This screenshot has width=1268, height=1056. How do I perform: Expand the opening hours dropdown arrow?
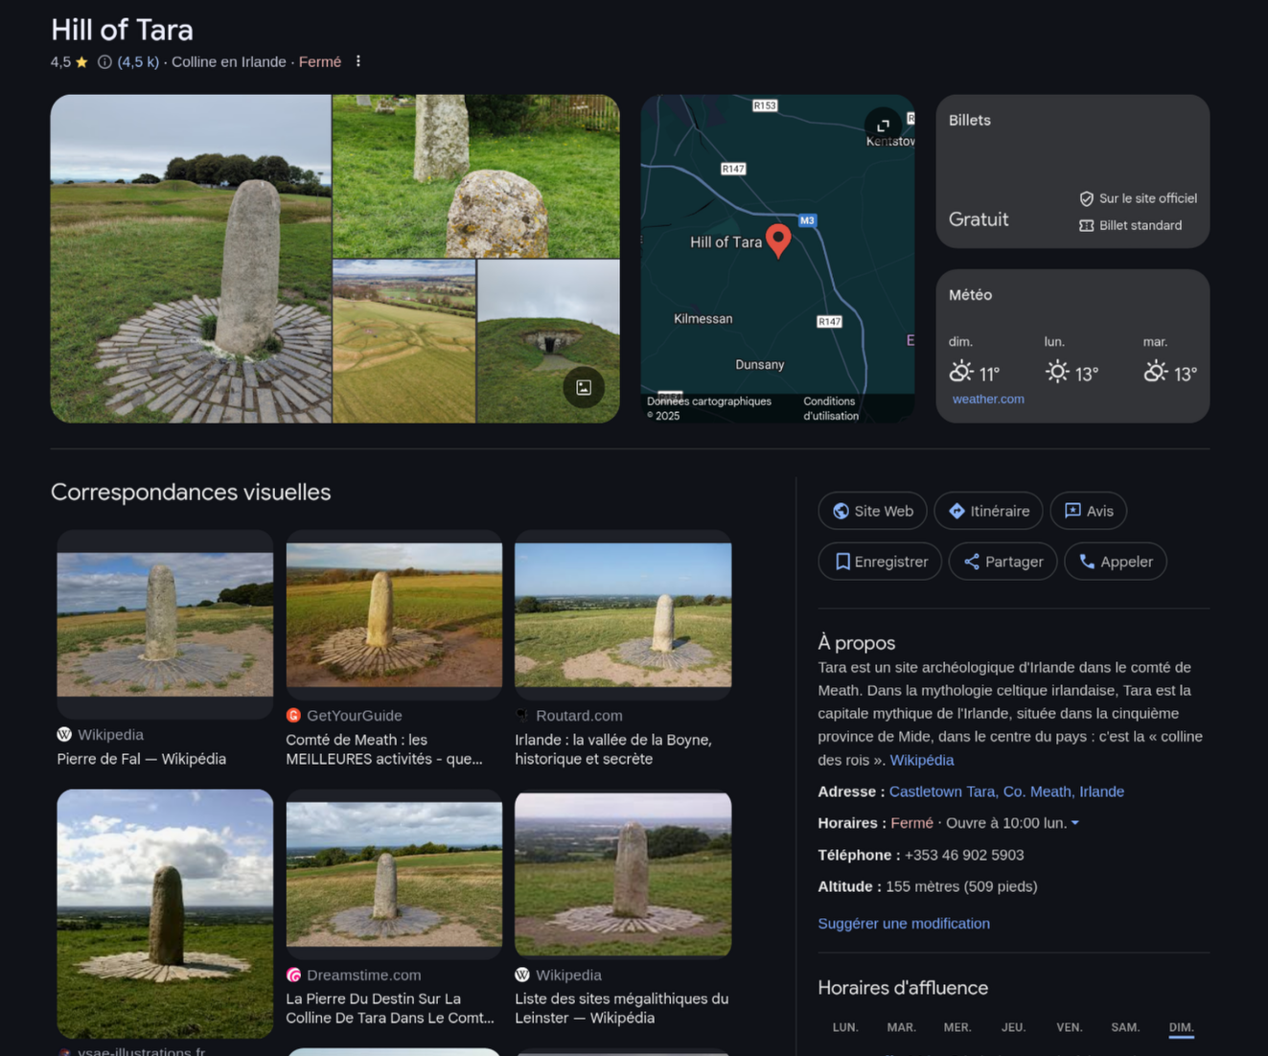pos(1075,823)
